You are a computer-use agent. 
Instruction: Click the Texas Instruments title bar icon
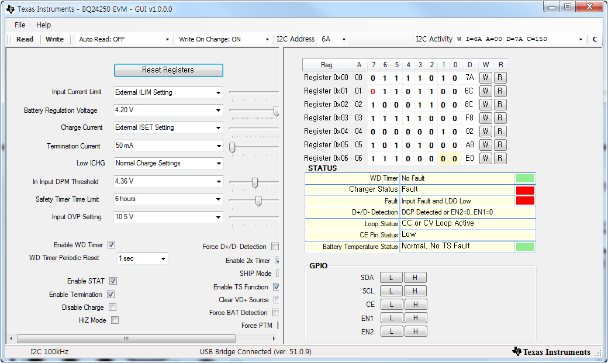pyautogui.click(x=11, y=9)
